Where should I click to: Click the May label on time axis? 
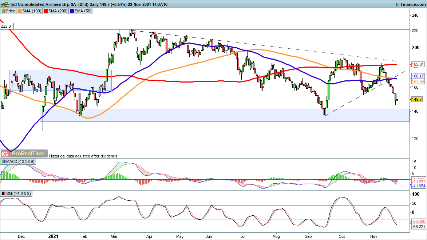(180, 236)
